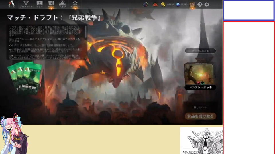Open the マスタリー (Mastery) tab
This screenshot has width=275, height=154.
point(75,4)
